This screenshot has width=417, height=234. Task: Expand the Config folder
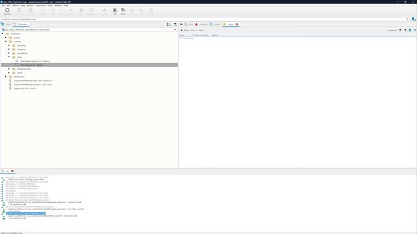coord(6,38)
